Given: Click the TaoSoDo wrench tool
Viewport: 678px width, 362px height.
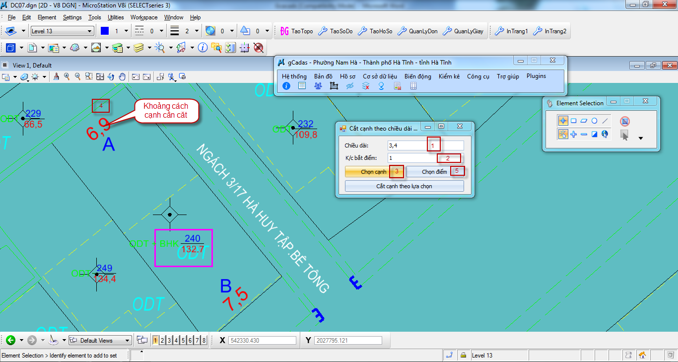Looking at the screenshot, I should click(335, 31).
